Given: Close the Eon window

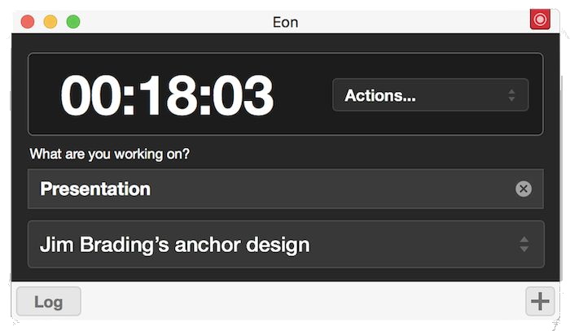Looking at the screenshot, I should pos(28,22).
